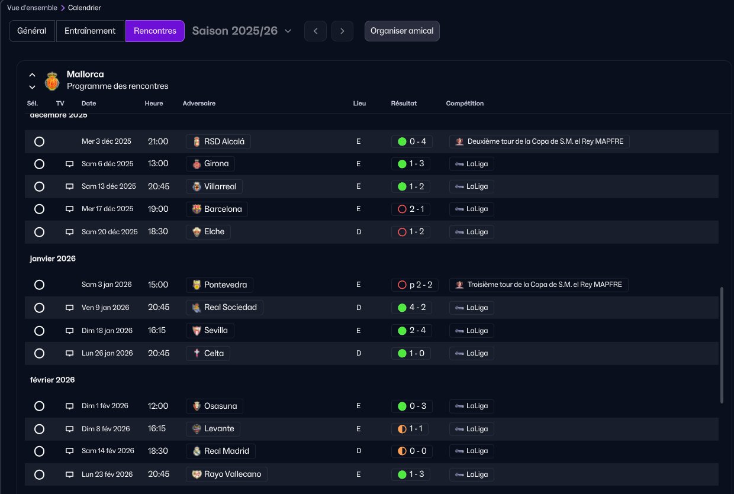
Task: Select the radio button for Elche match
Action: (39, 232)
